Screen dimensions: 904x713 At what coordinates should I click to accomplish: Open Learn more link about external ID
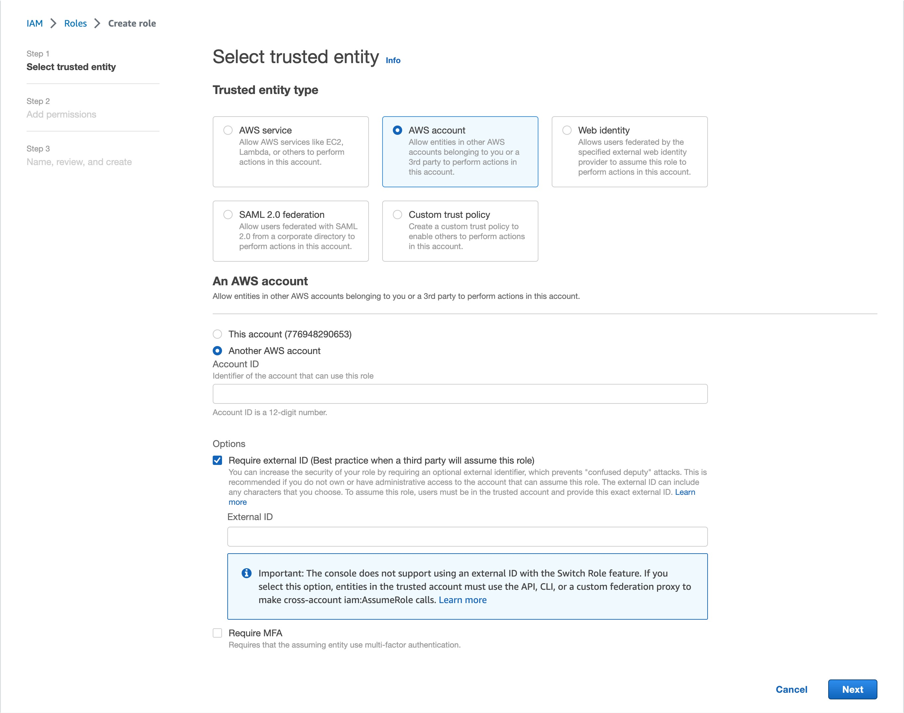click(685, 492)
